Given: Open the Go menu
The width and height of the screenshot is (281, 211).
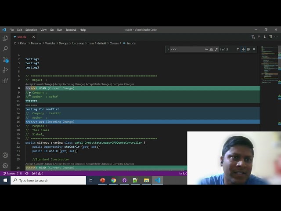Looking at the screenshot, I should coord(52,30).
